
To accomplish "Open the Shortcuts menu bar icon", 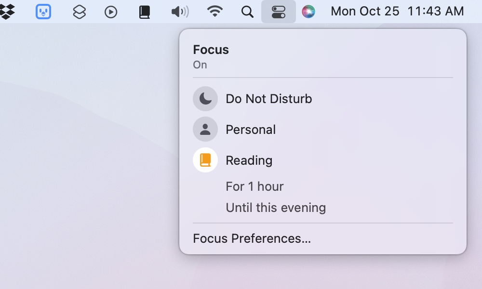I will click(x=80, y=12).
